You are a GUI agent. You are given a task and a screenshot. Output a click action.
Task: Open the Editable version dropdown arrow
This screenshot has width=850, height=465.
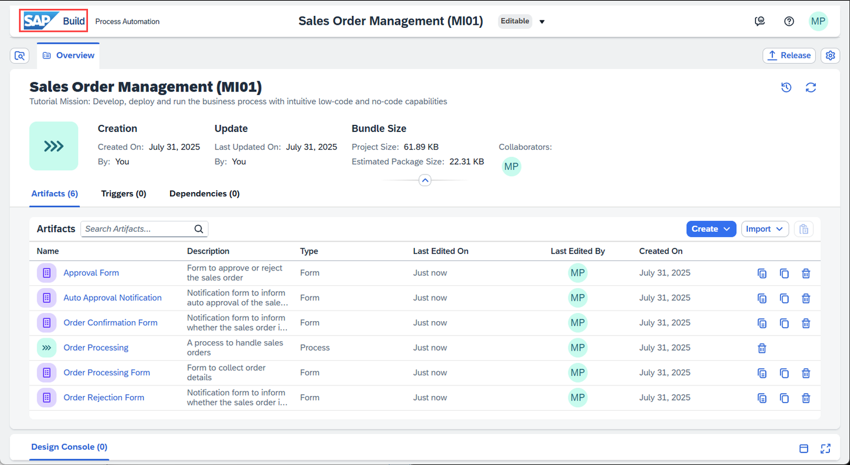click(x=542, y=22)
